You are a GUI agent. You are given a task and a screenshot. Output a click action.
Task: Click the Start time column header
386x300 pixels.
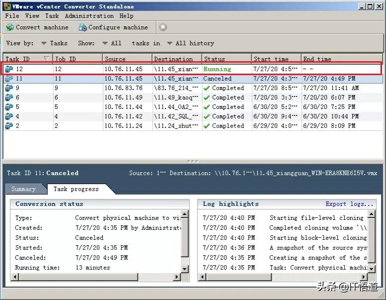276,59
